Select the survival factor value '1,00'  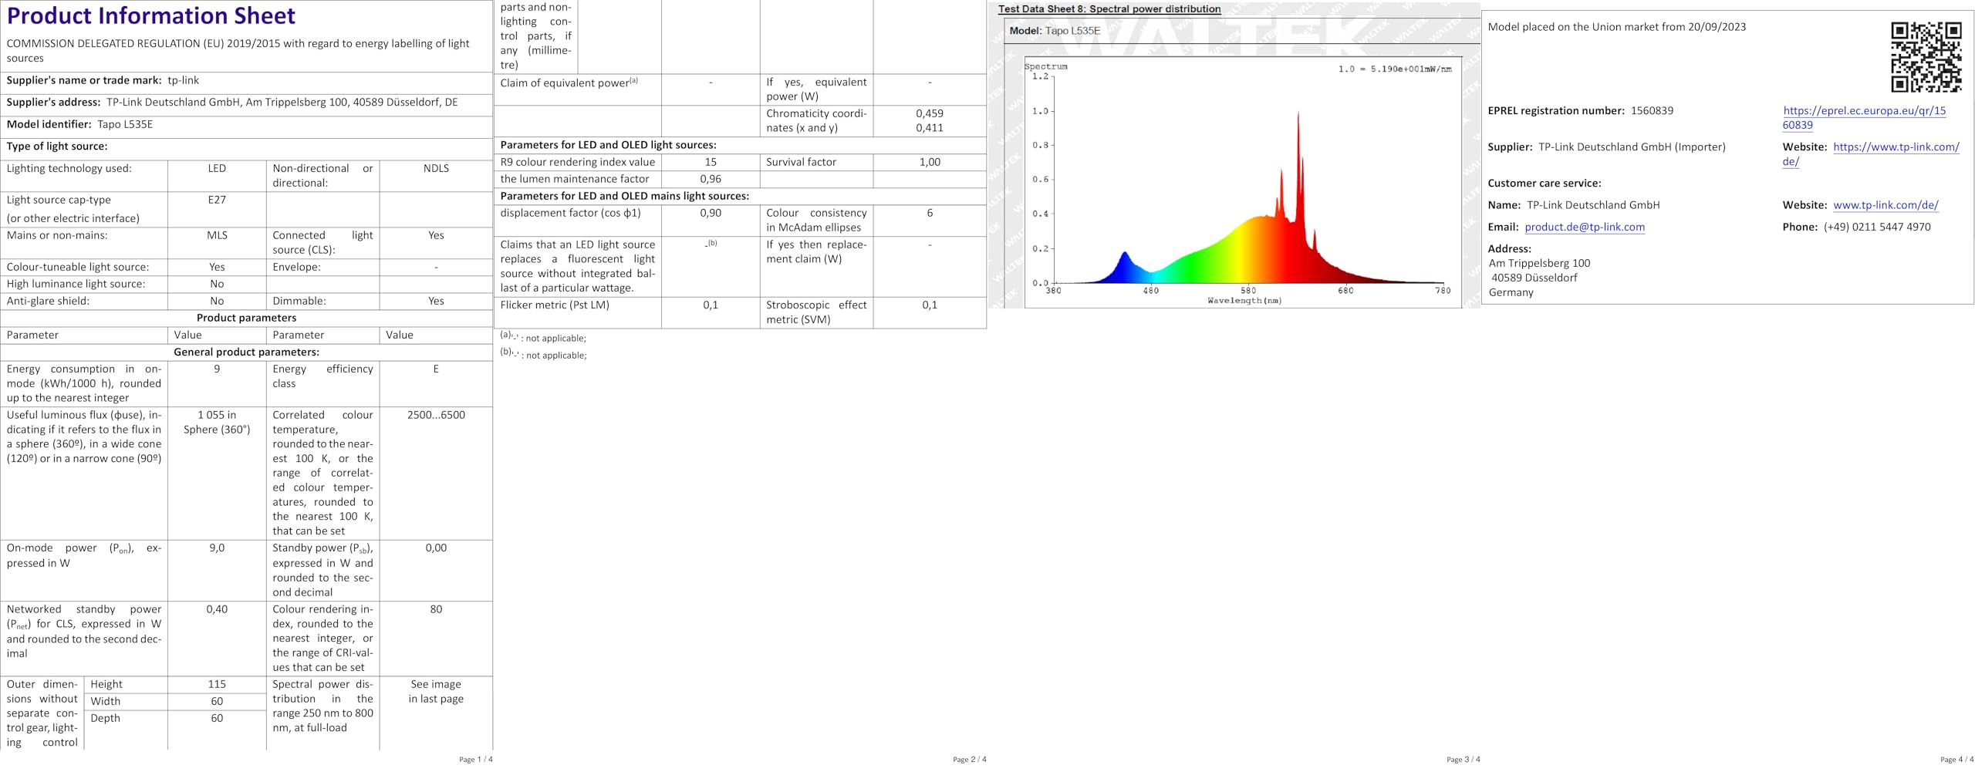(930, 162)
